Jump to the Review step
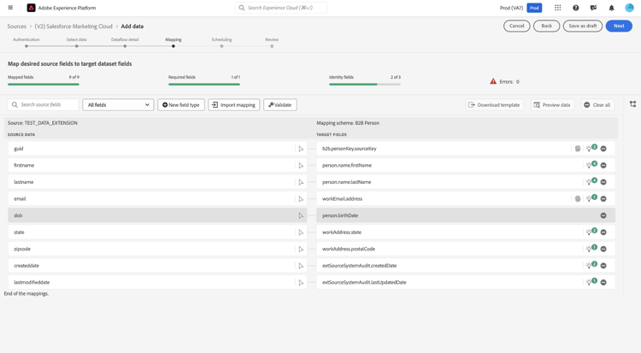The height and width of the screenshot is (353, 641). pos(272,43)
